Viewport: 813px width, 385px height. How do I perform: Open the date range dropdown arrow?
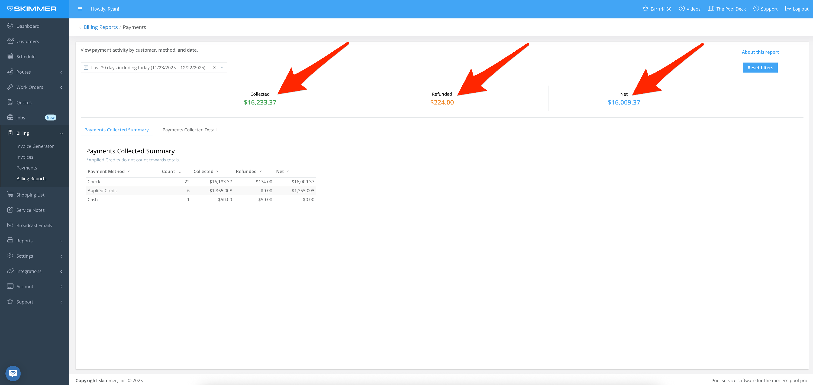point(222,67)
